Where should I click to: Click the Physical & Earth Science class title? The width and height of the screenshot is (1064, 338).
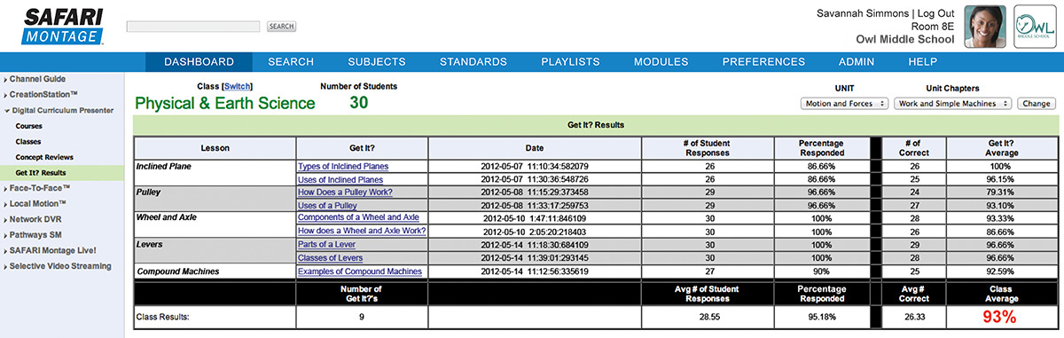pyautogui.click(x=225, y=103)
